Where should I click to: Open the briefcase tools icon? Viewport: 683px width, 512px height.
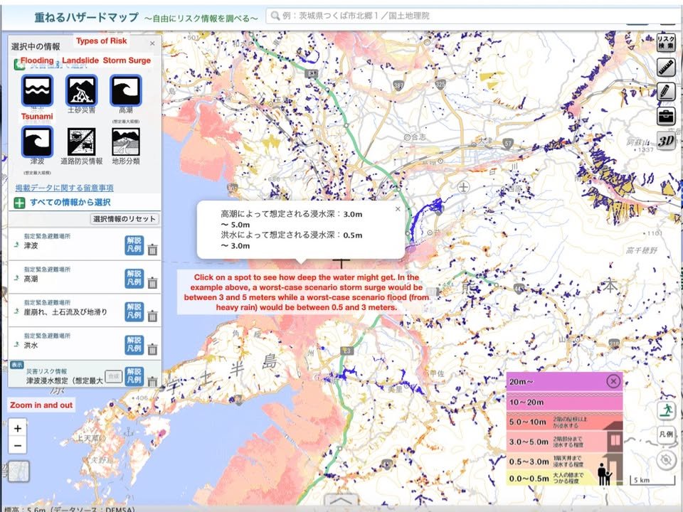(666, 115)
